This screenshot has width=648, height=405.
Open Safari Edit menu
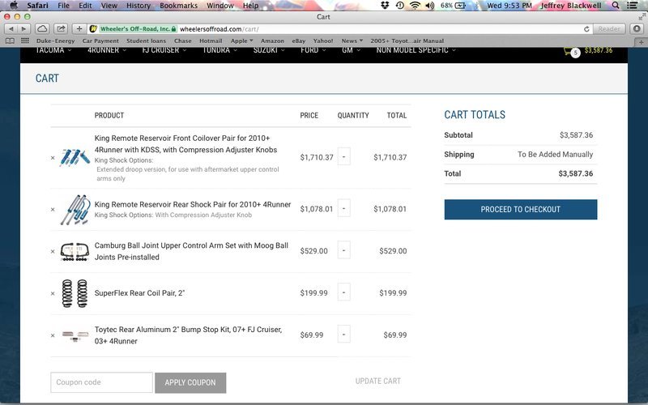point(85,6)
